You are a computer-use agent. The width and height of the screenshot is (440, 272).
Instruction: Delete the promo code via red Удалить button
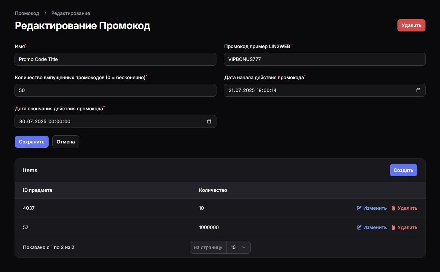coord(411,25)
